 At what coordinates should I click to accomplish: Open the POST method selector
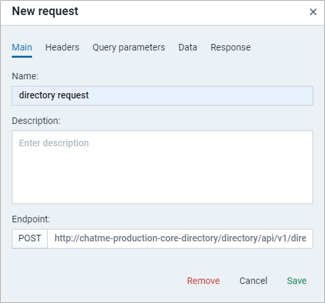point(29,239)
